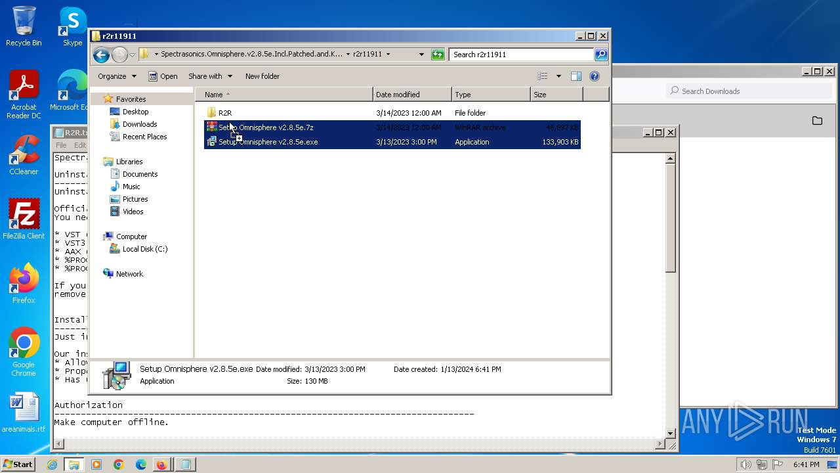
Task: Click the folder icon in the background Downloads window
Action: pyautogui.click(x=817, y=120)
